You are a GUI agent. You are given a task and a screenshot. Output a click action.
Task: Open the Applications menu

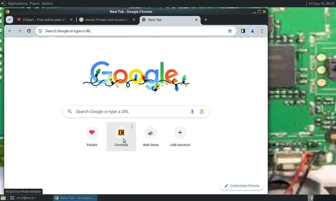pyautogui.click(x=18, y=3)
